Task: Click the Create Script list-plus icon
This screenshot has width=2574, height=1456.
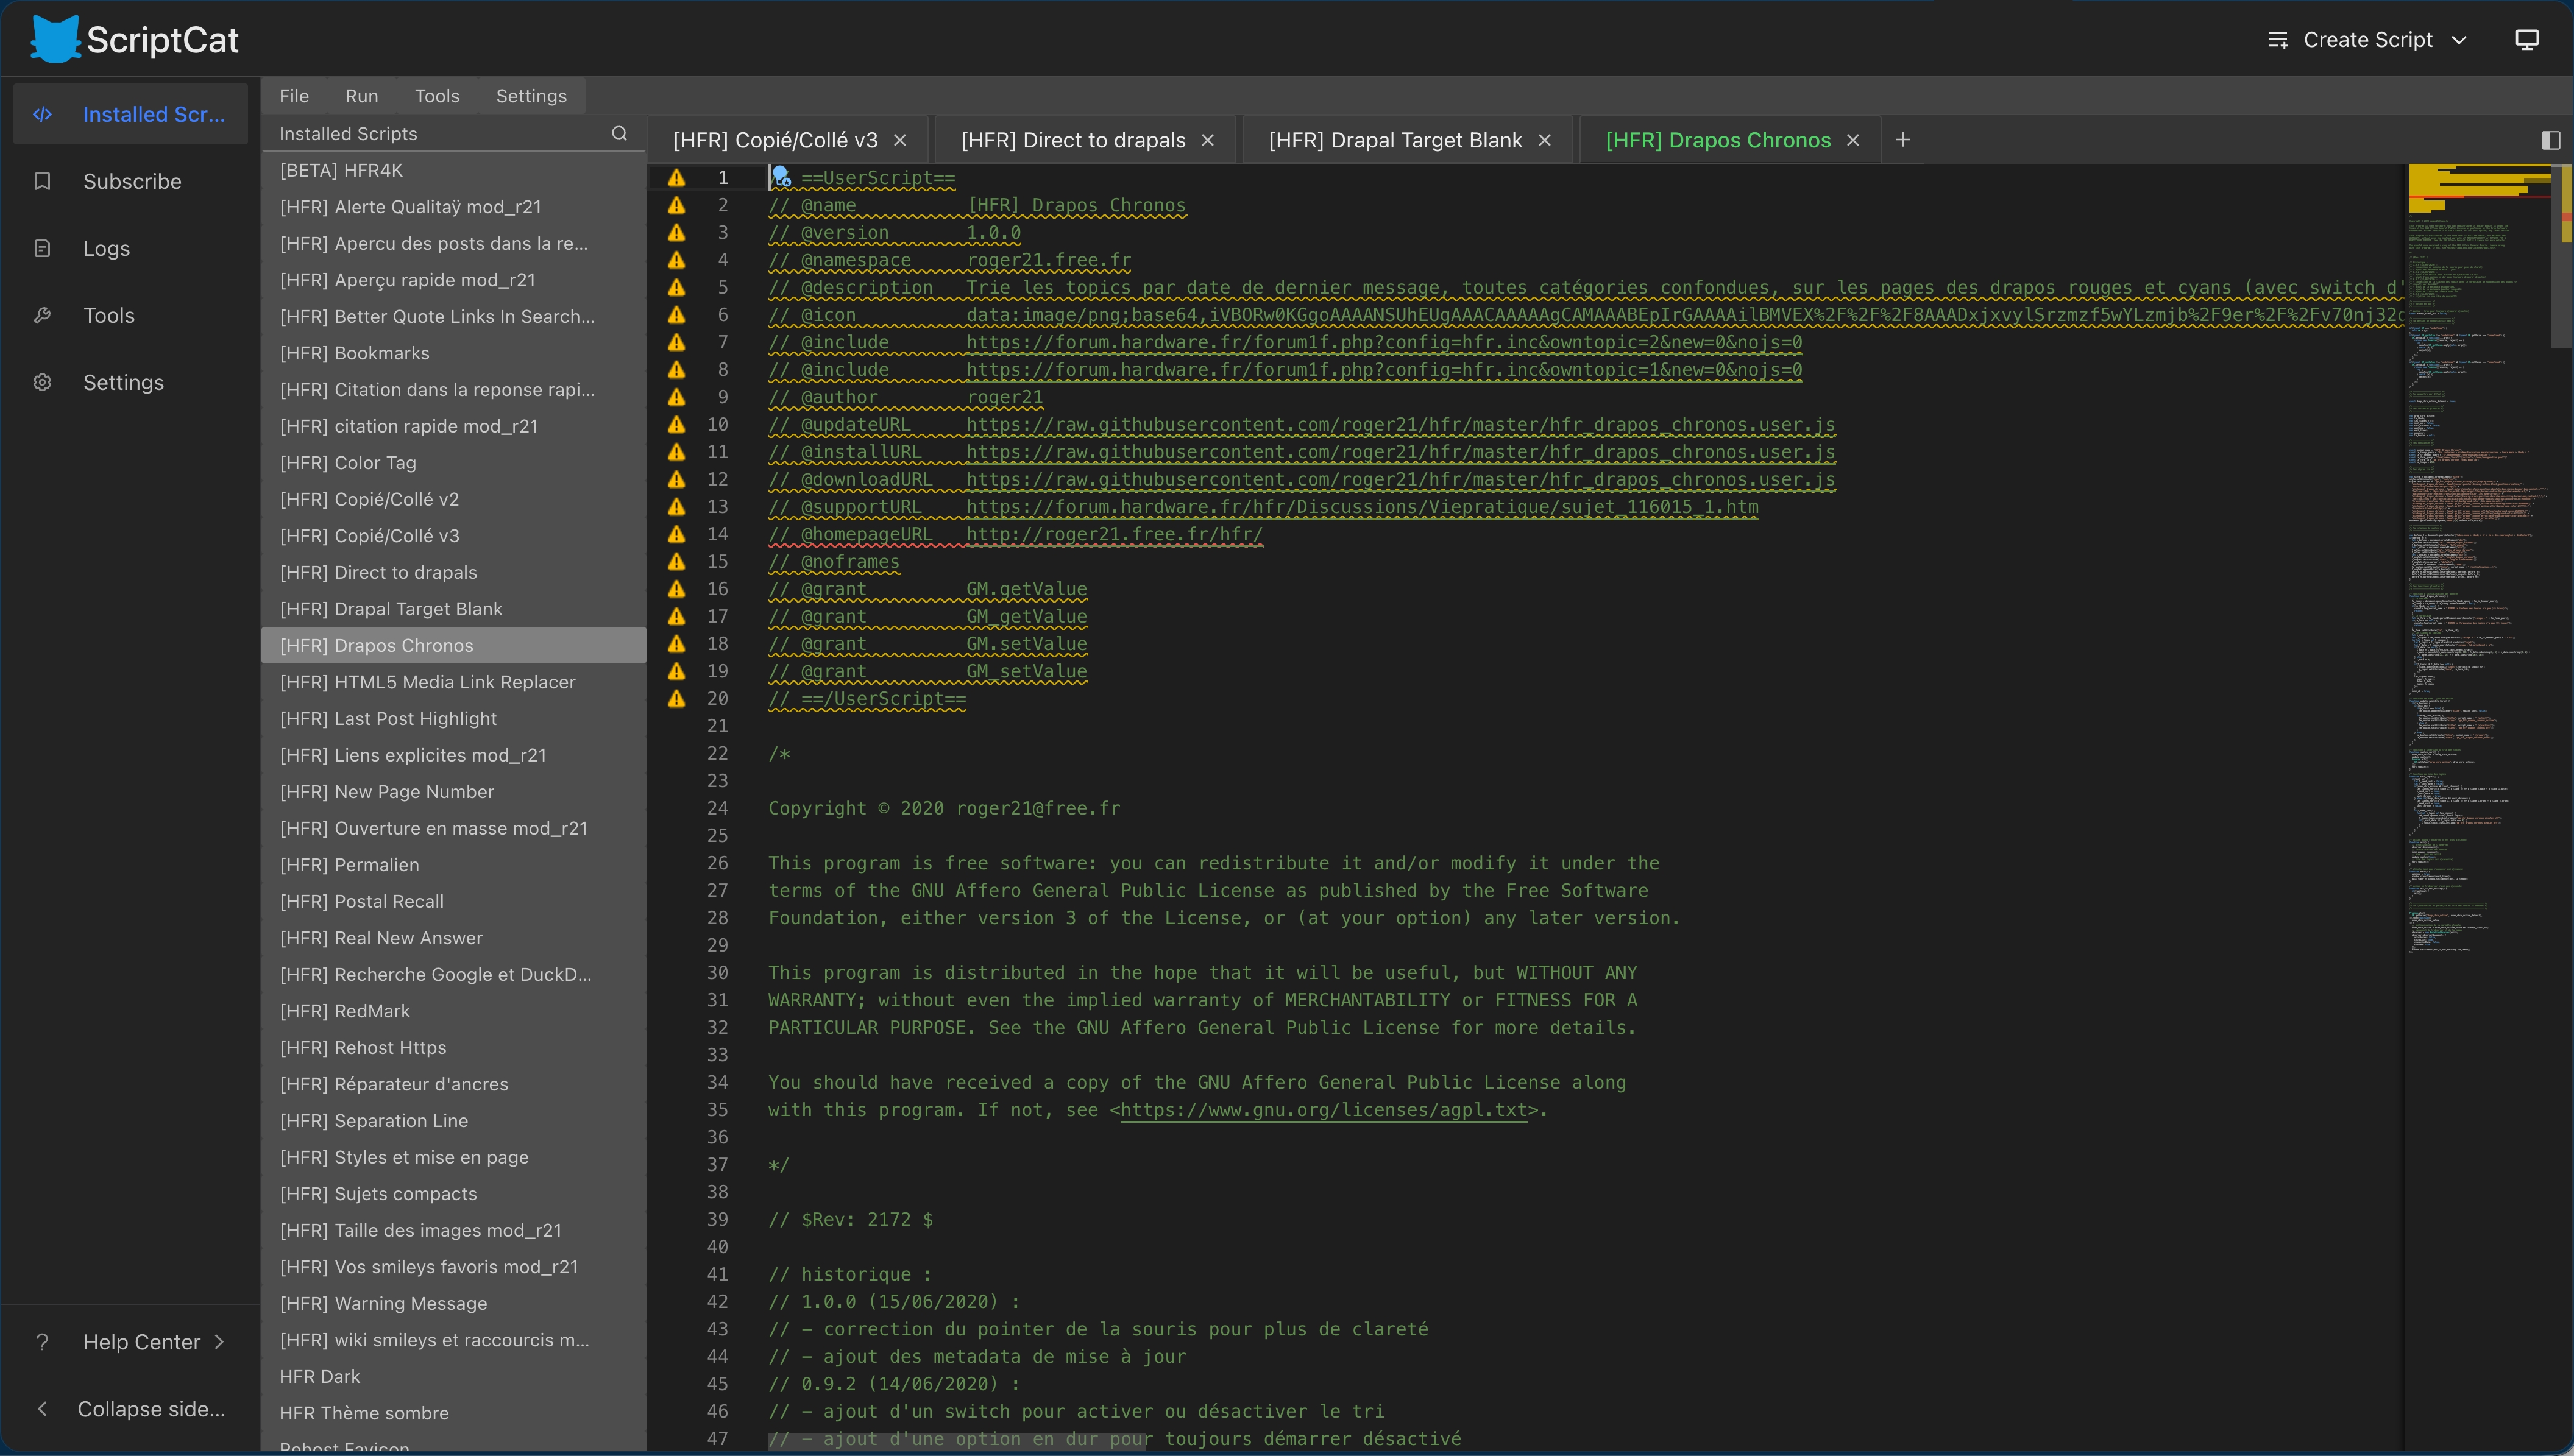Action: coord(2278,40)
